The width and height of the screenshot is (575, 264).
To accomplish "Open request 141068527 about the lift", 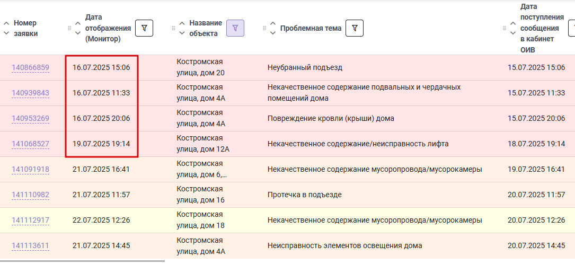I will tap(30, 144).
